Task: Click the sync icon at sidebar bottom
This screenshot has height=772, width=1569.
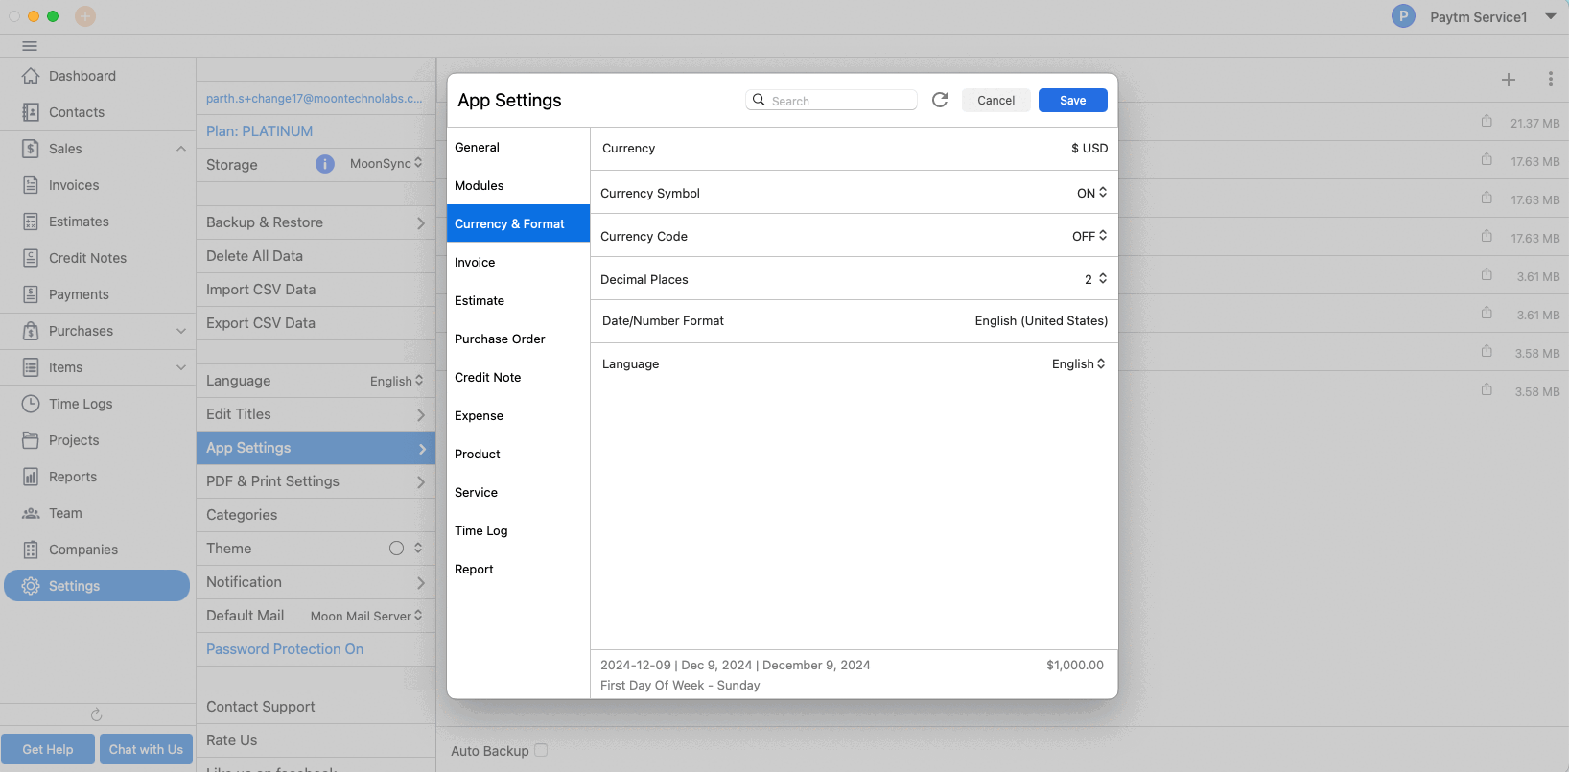Action: pos(96,714)
